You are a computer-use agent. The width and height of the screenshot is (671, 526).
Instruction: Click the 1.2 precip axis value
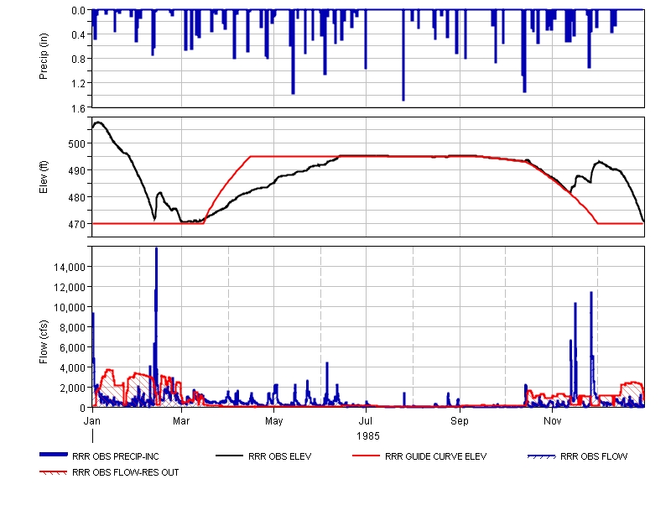click(x=78, y=83)
